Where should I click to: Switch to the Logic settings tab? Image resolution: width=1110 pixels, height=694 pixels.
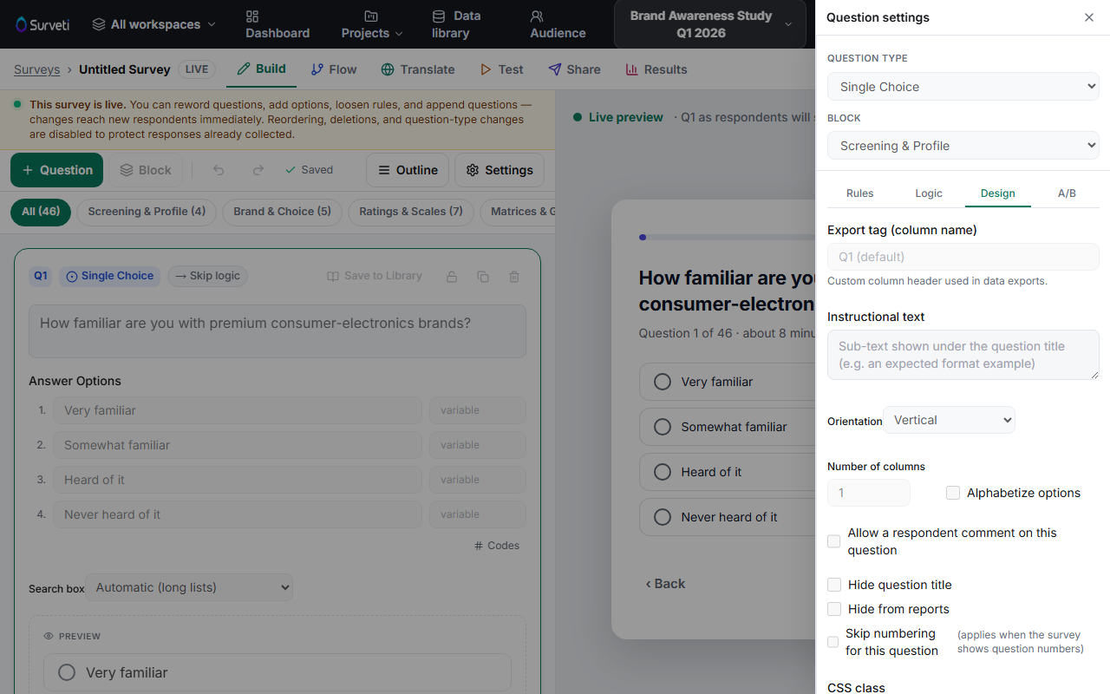[929, 193]
